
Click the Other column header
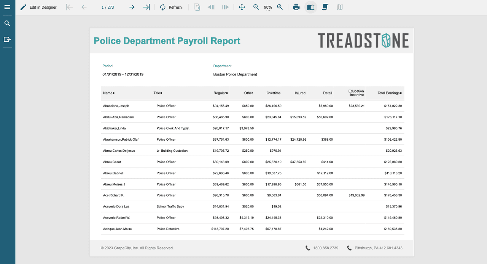(x=248, y=93)
